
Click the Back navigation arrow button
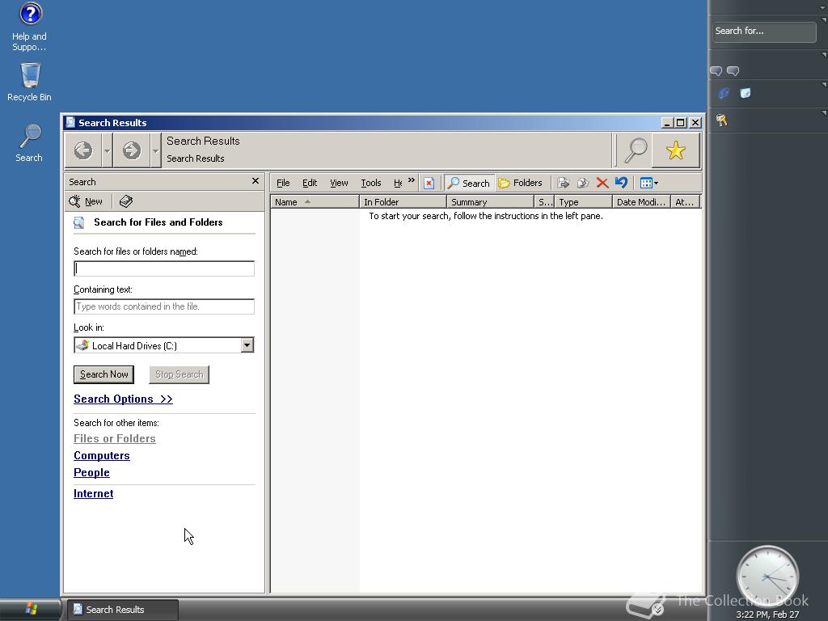(83, 150)
